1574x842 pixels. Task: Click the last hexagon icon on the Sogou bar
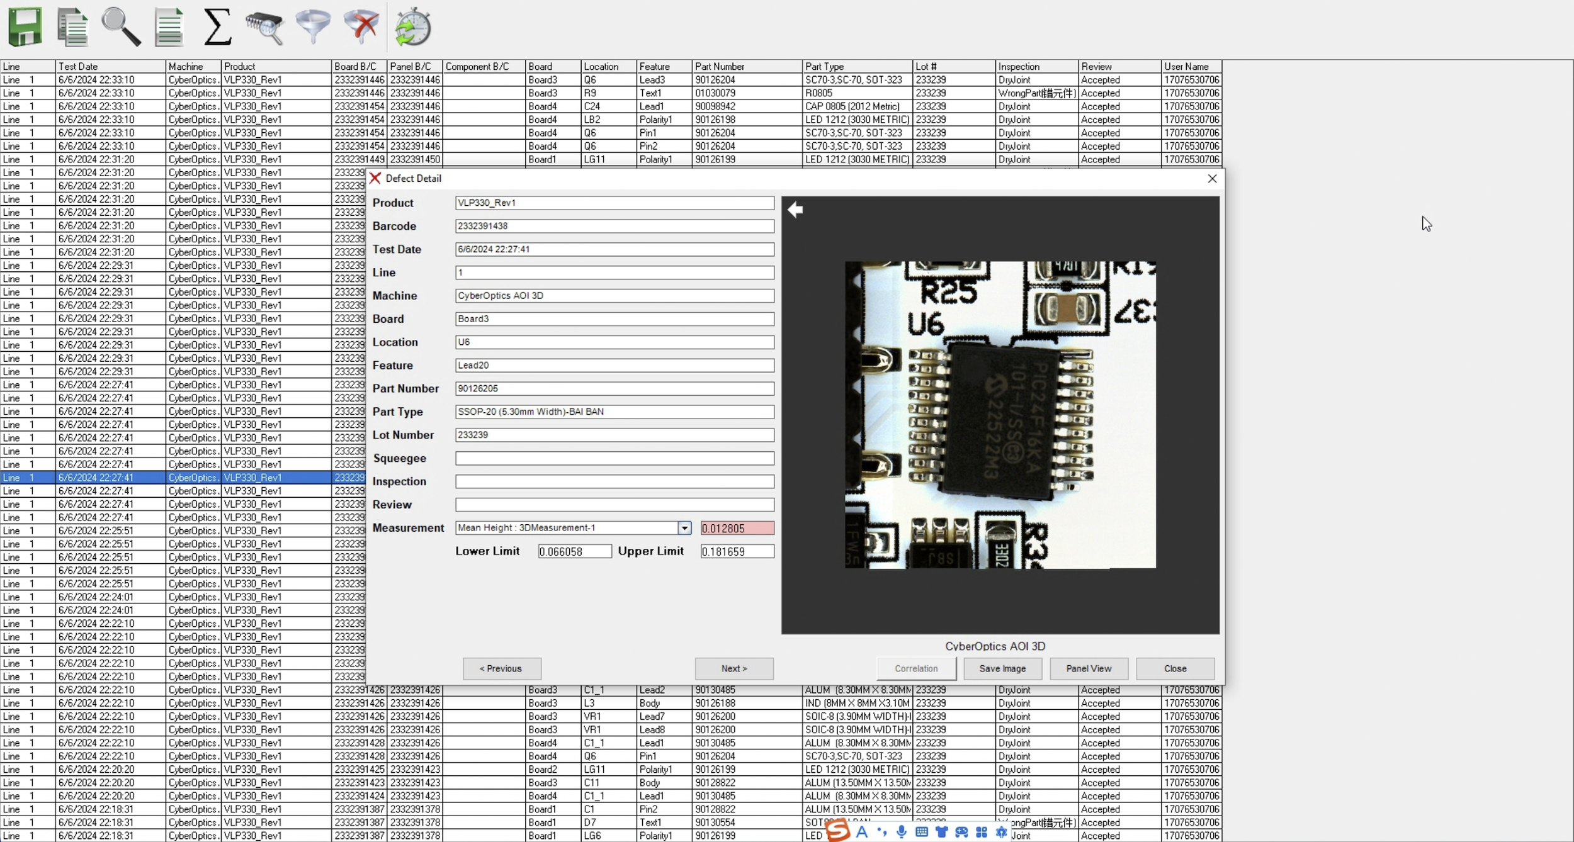tap(1001, 832)
